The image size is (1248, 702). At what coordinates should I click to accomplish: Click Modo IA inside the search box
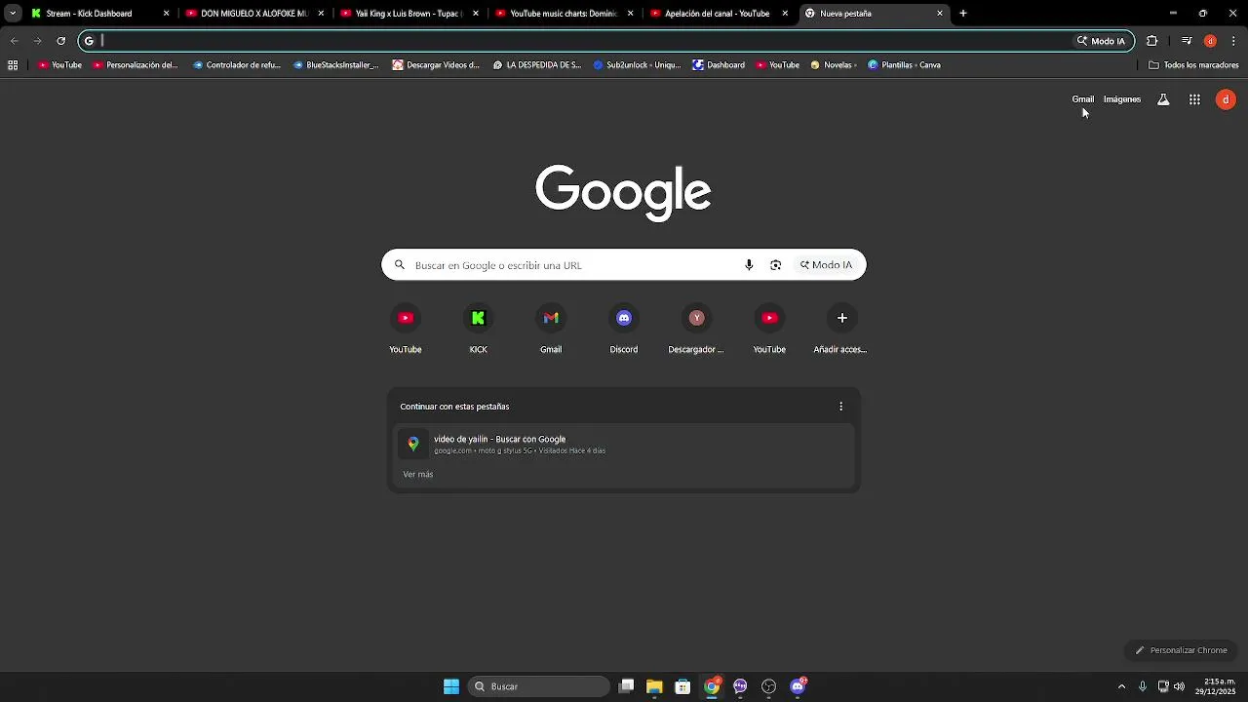[827, 265]
